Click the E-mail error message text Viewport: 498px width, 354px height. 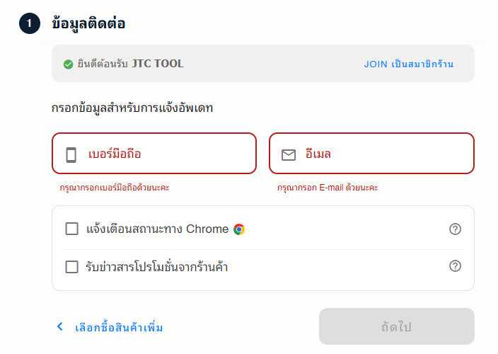328,188
